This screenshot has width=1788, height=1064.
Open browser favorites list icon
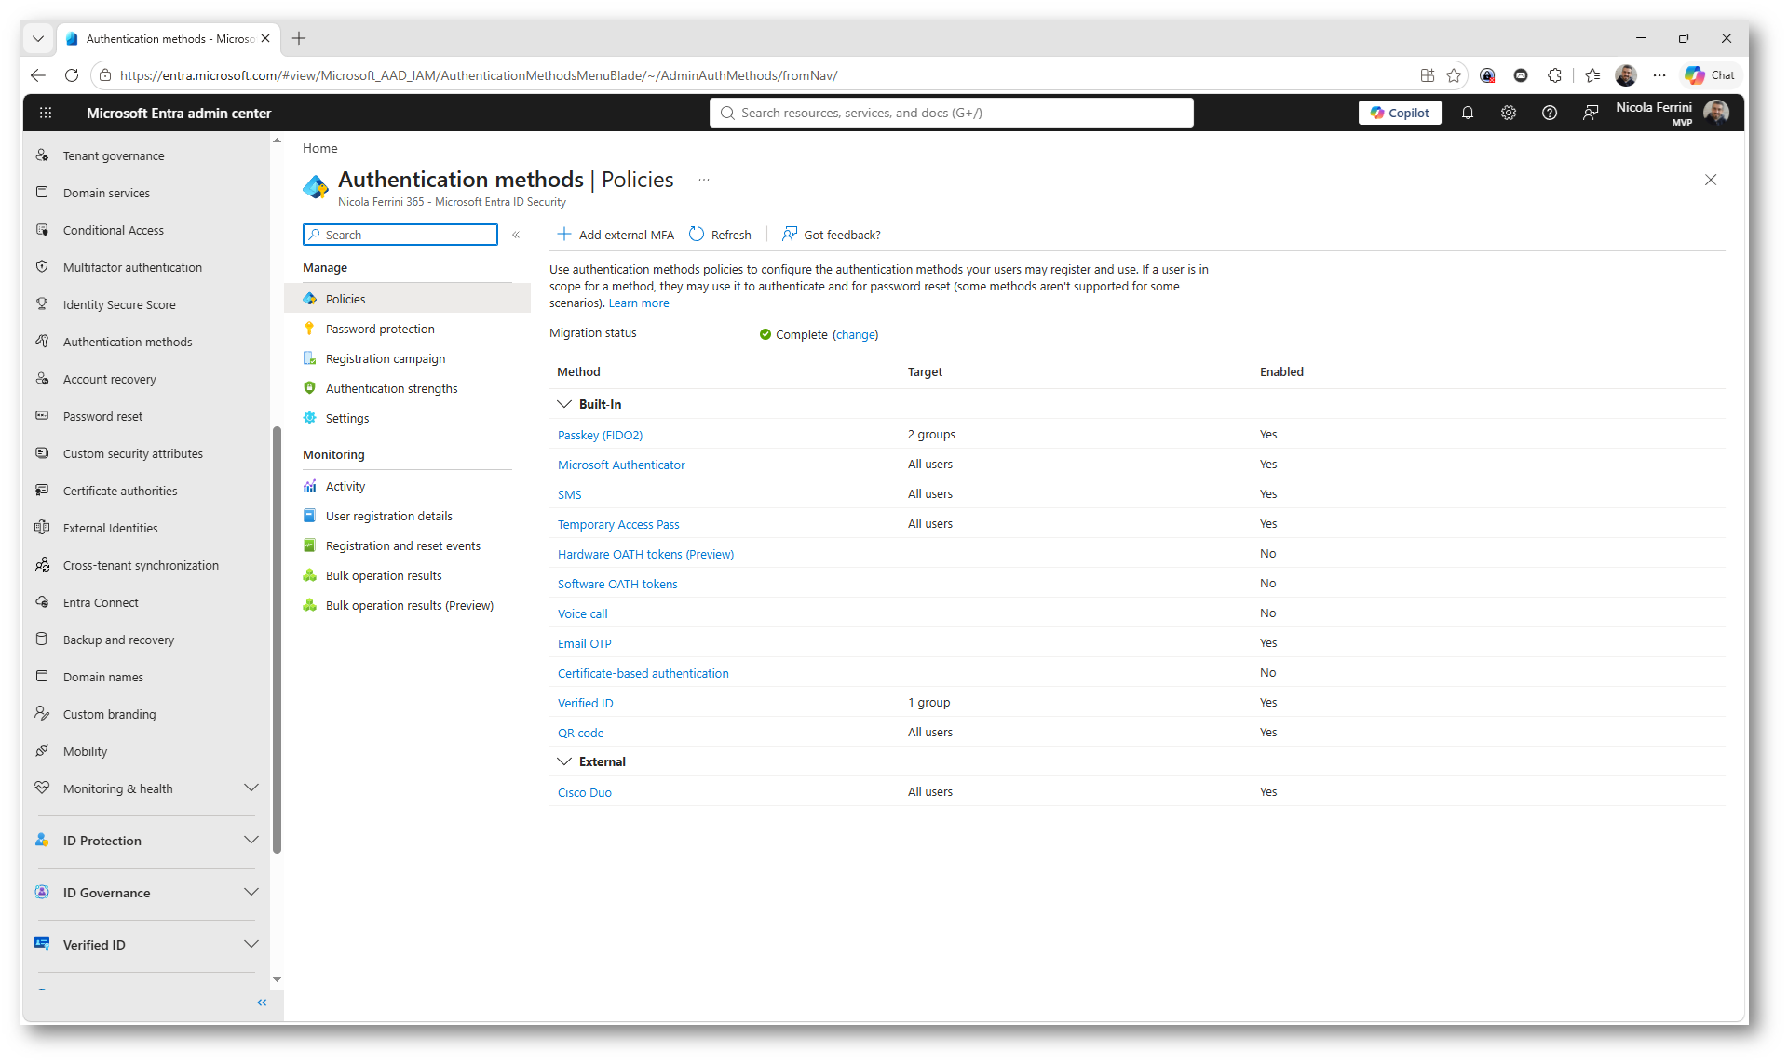click(x=1592, y=75)
